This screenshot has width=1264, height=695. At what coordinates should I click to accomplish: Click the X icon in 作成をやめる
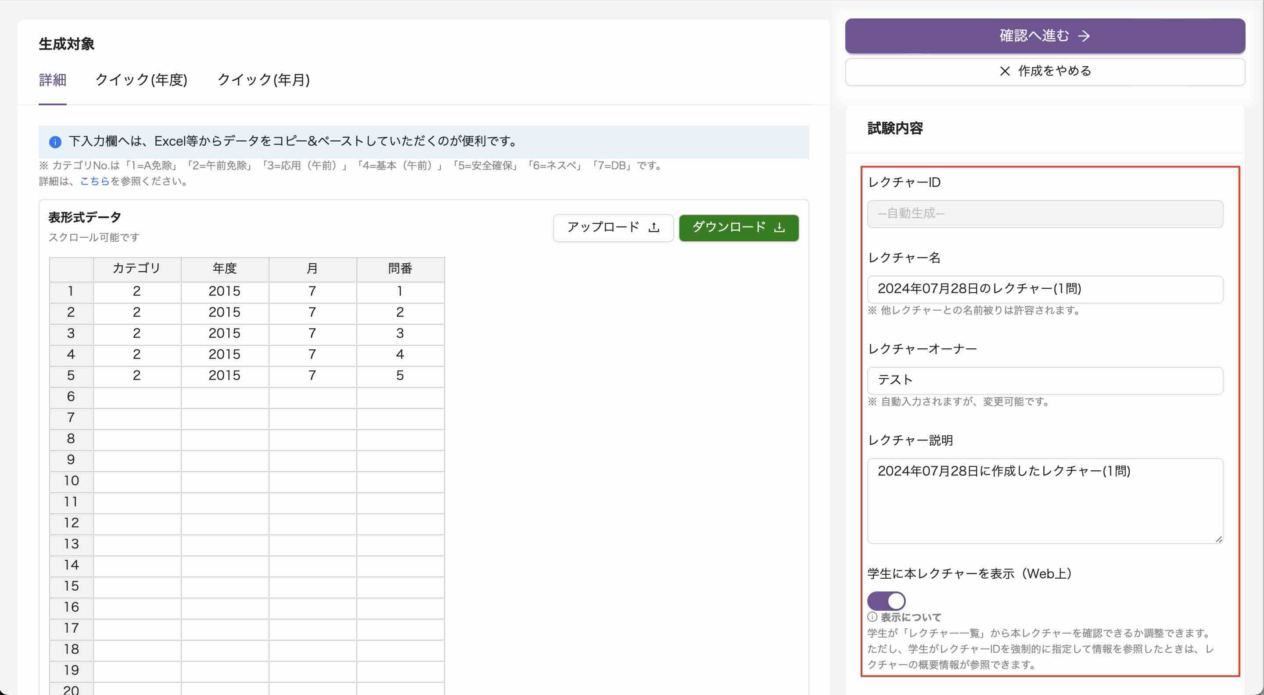[x=1005, y=71]
